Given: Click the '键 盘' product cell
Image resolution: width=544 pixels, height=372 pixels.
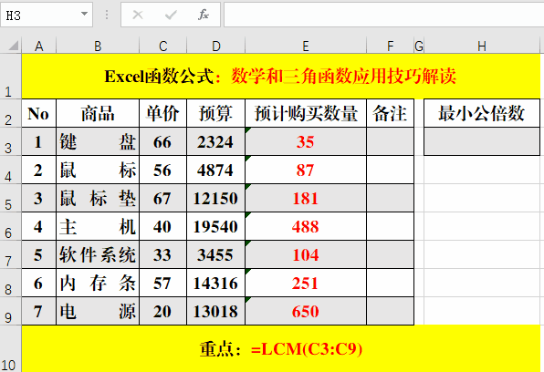Looking at the screenshot, I should pos(98,141).
